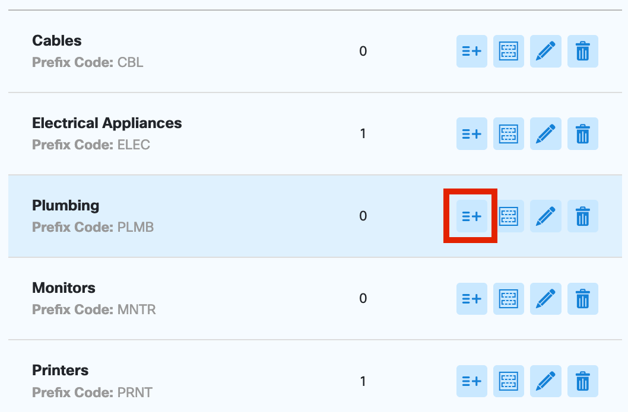Open table view for Monitors
Viewport: 628px width, 412px height.
509,298
